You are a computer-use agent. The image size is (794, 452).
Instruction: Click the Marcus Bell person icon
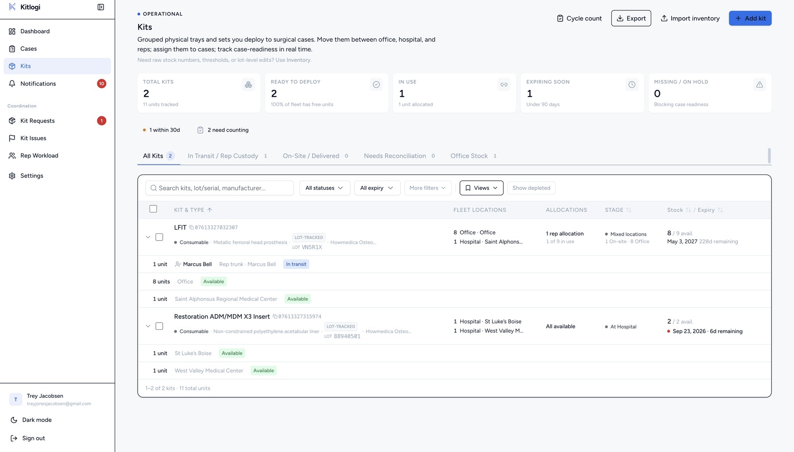pyautogui.click(x=178, y=264)
